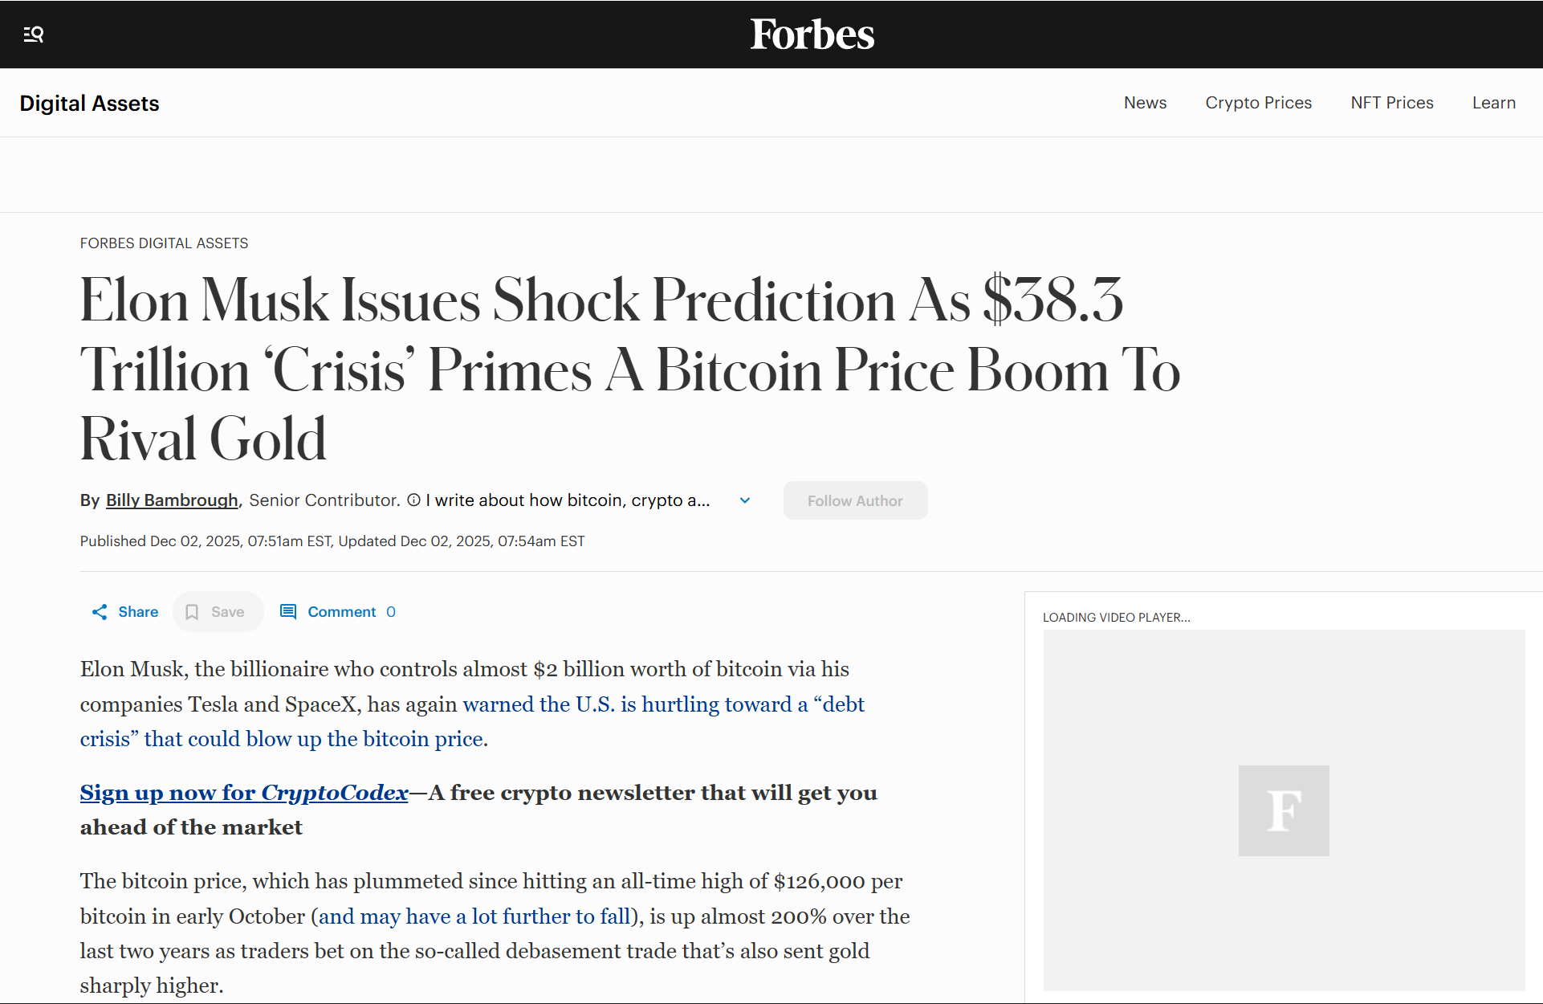Click the Forbes F video placeholder
The height and width of the screenshot is (1004, 1543).
(x=1283, y=810)
